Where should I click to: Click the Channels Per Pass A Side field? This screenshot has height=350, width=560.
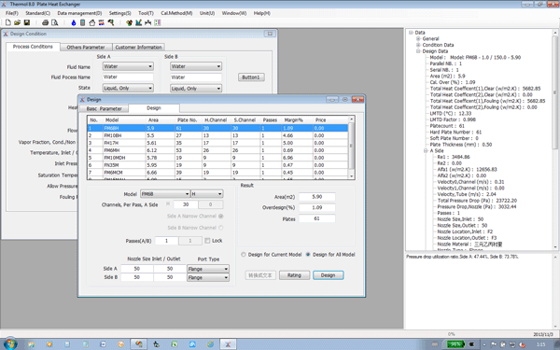pos(186,204)
